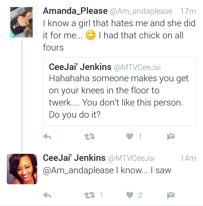Open @MTVCeeJai handle on bottom tweet
Image resolution: width=203 pixels, height=206 pixels.
coord(131,158)
